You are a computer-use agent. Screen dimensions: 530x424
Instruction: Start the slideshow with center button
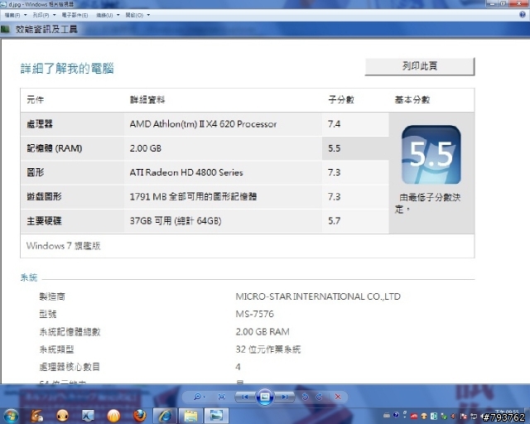pos(265,397)
